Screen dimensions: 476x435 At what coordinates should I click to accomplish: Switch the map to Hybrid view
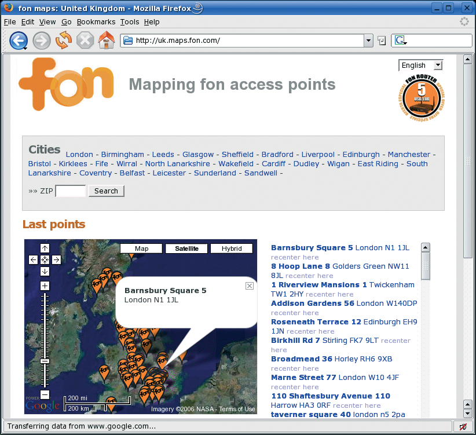(x=231, y=248)
